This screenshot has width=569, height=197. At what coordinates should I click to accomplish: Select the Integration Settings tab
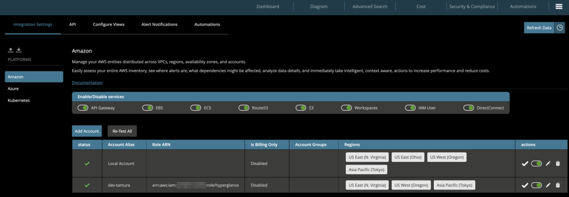click(33, 24)
